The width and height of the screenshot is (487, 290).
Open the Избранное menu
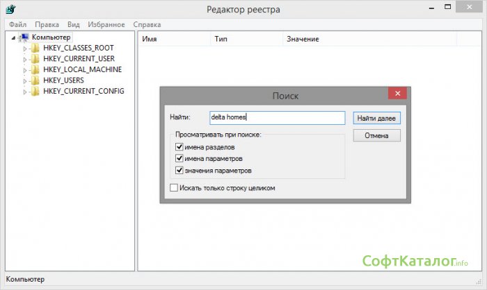[x=106, y=24]
